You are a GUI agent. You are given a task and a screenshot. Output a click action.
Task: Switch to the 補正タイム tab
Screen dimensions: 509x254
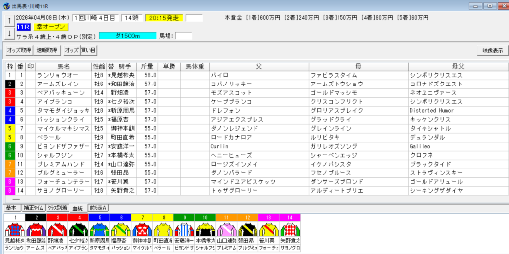[x=33, y=208]
